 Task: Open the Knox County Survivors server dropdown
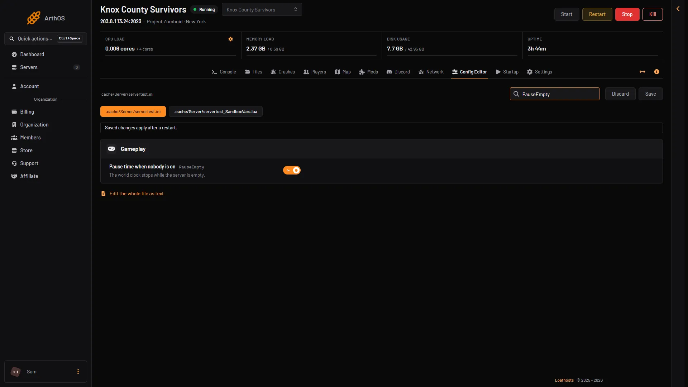(x=262, y=10)
